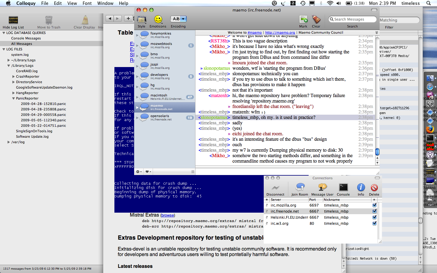Click the gear action button below chat list
The image size is (437, 273).
[x=139, y=172]
